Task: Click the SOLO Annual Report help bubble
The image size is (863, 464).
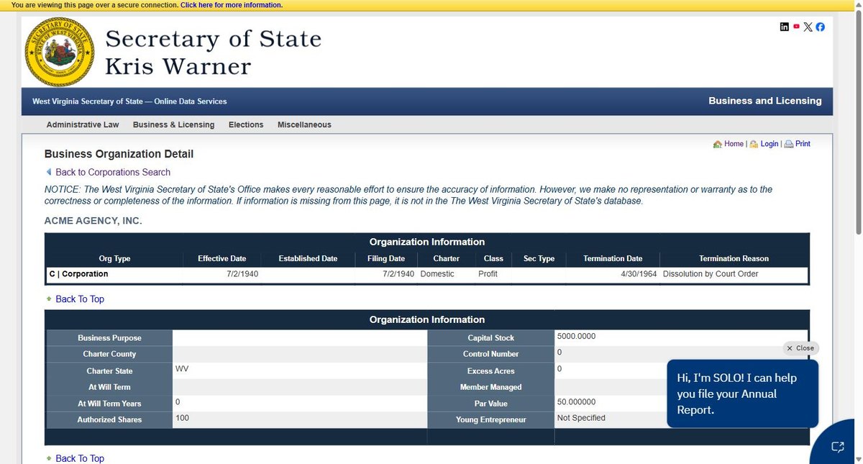Action: pyautogui.click(x=742, y=394)
